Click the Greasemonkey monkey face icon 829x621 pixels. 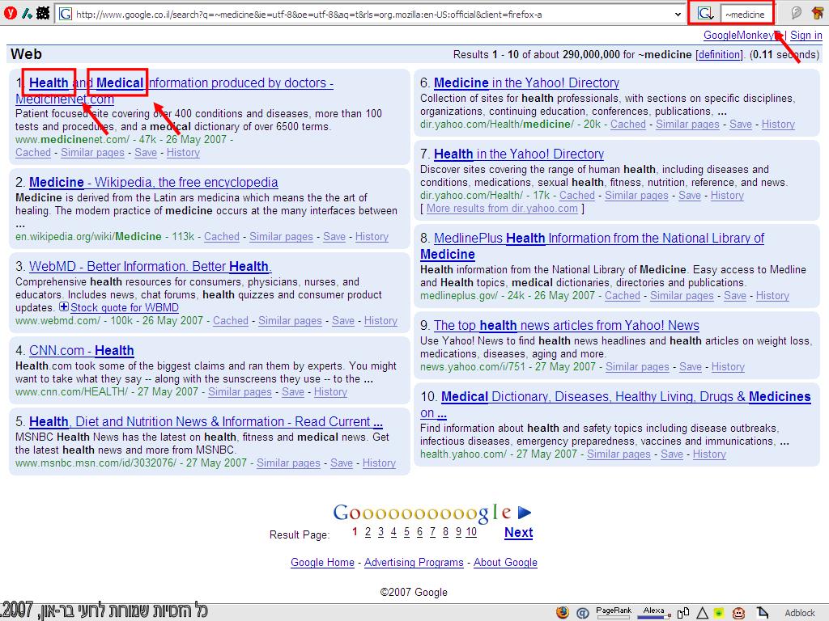738,613
